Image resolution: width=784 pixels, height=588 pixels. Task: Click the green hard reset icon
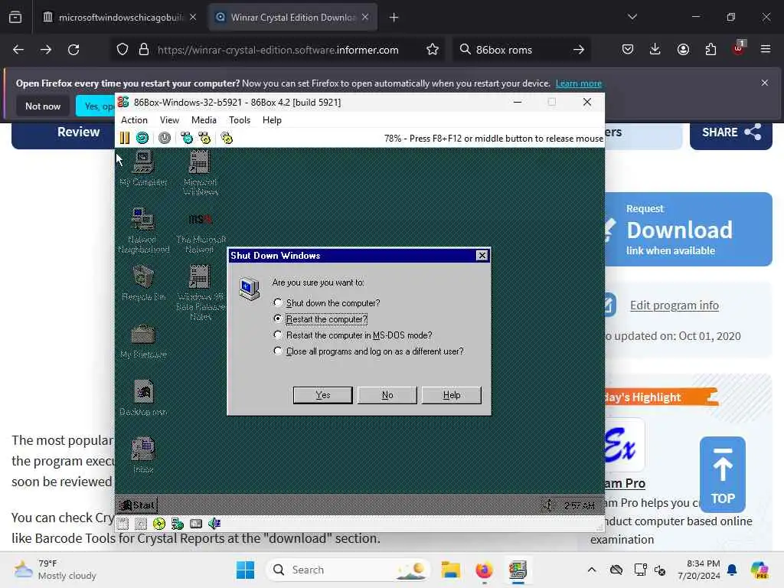pos(142,138)
